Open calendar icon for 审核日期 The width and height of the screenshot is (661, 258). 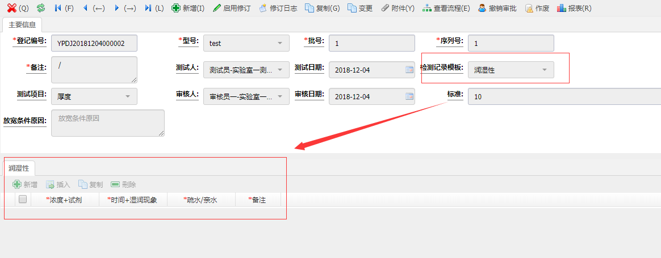[x=409, y=96]
